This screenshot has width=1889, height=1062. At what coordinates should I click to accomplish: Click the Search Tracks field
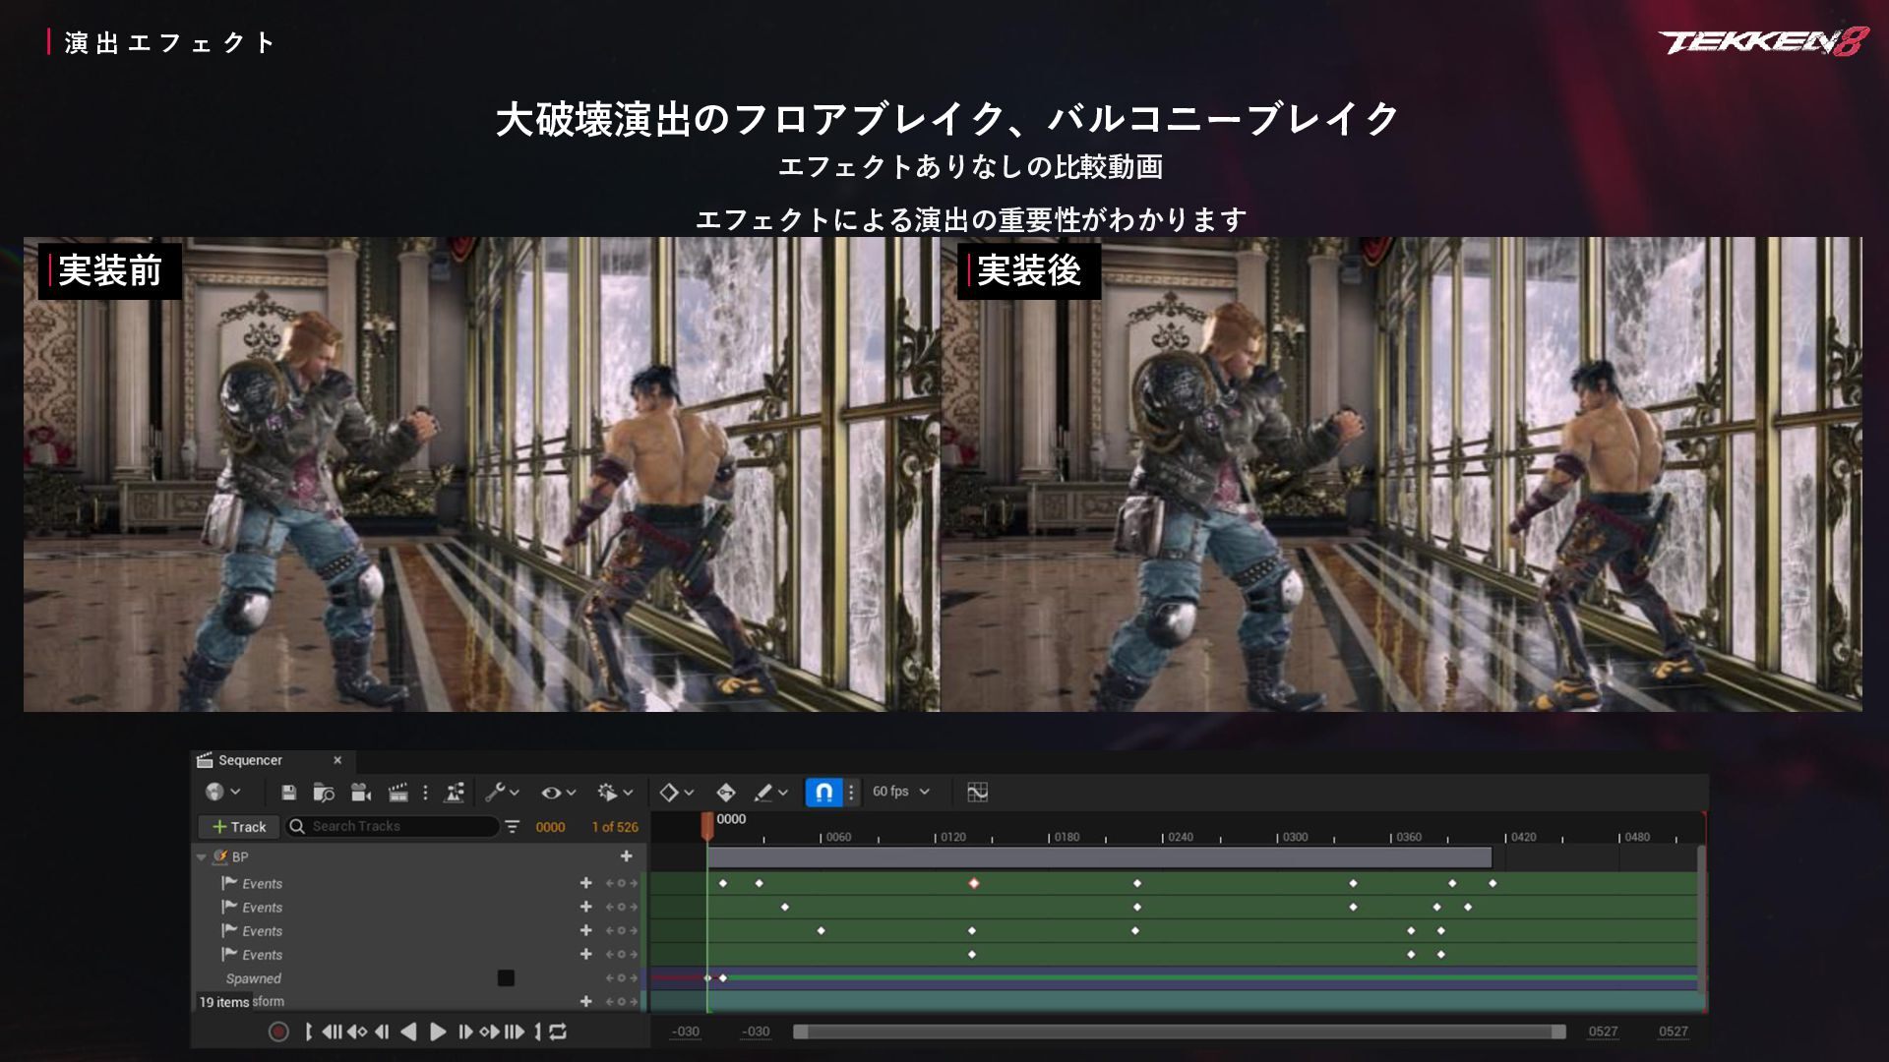coord(393,827)
